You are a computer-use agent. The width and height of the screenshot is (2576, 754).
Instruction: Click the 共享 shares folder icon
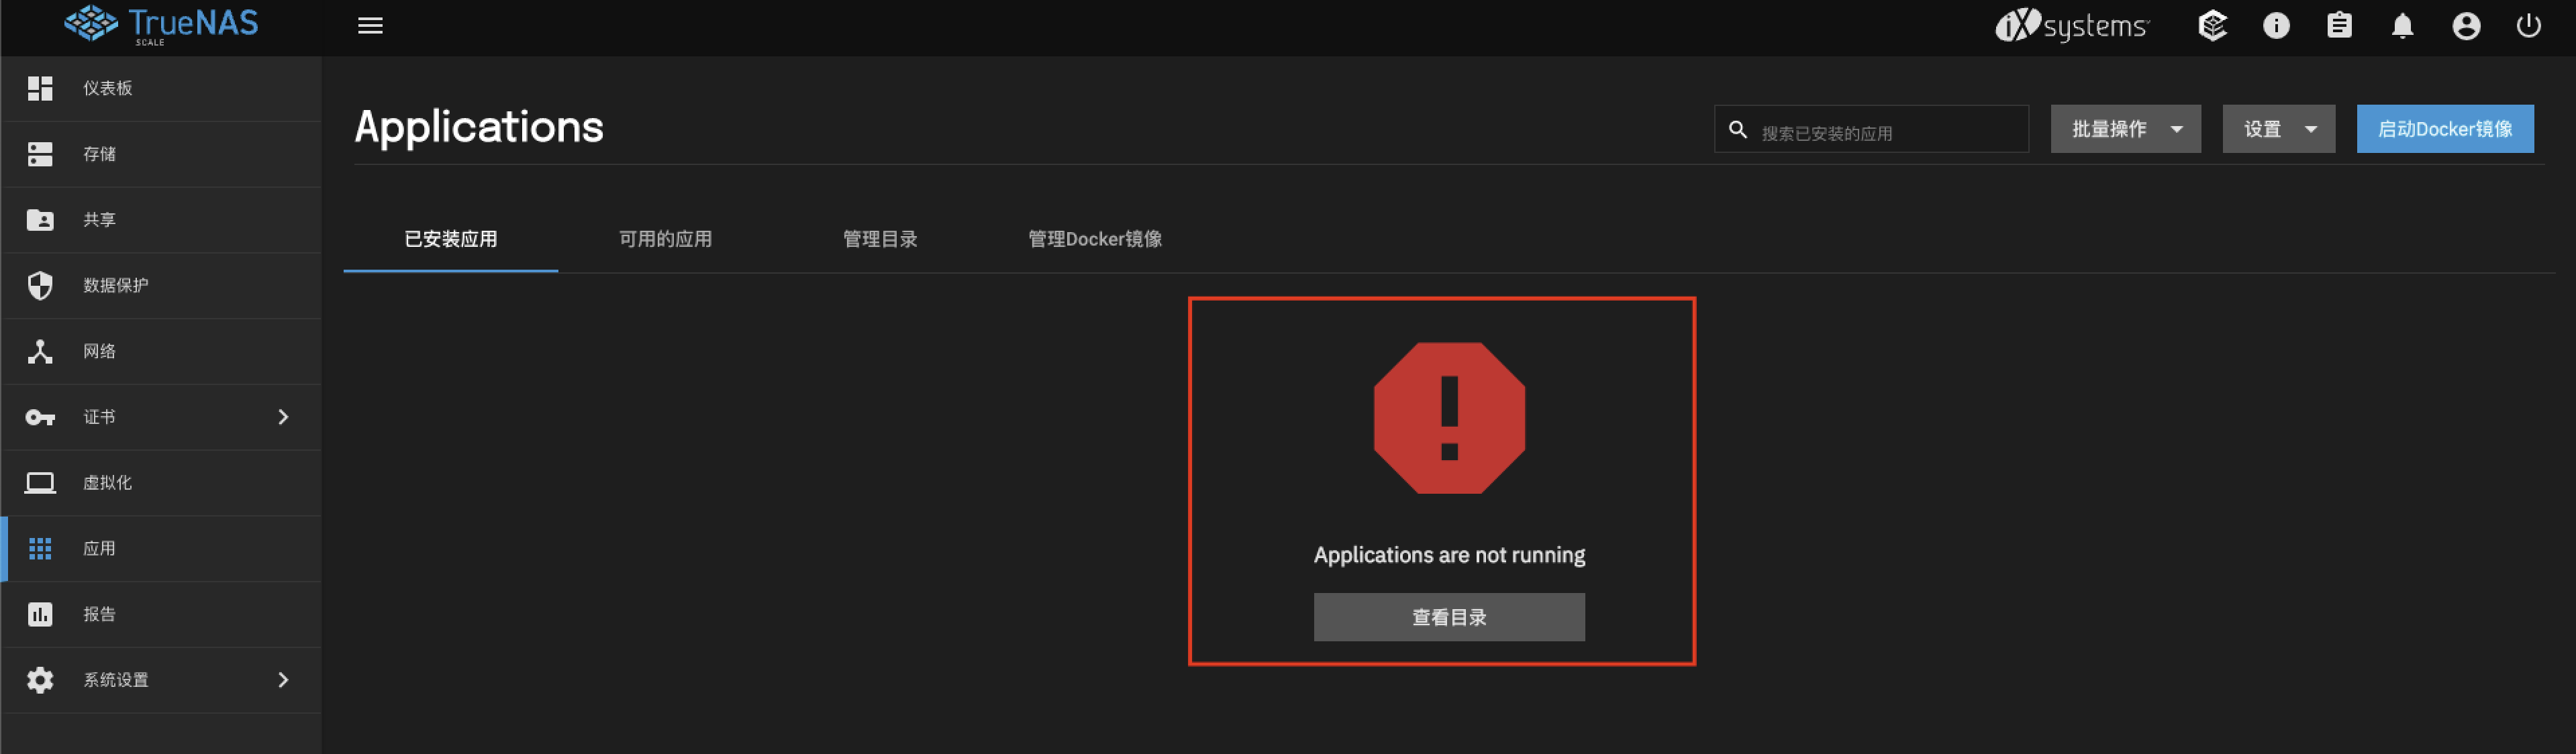pos(40,220)
